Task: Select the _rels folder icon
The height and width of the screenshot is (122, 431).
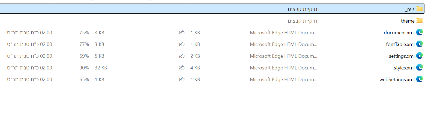Action: click(420, 9)
